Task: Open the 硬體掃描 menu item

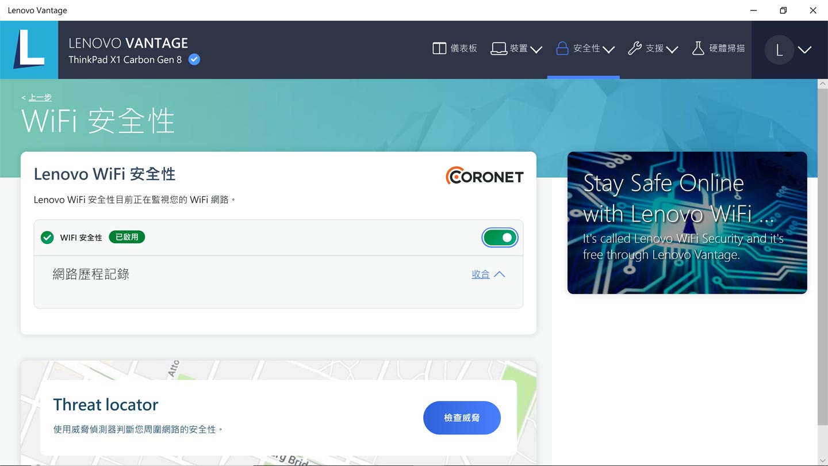Action: (718, 48)
